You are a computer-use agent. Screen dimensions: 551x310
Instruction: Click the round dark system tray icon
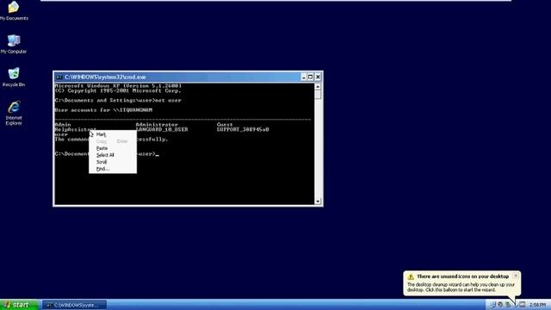point(500,304)
